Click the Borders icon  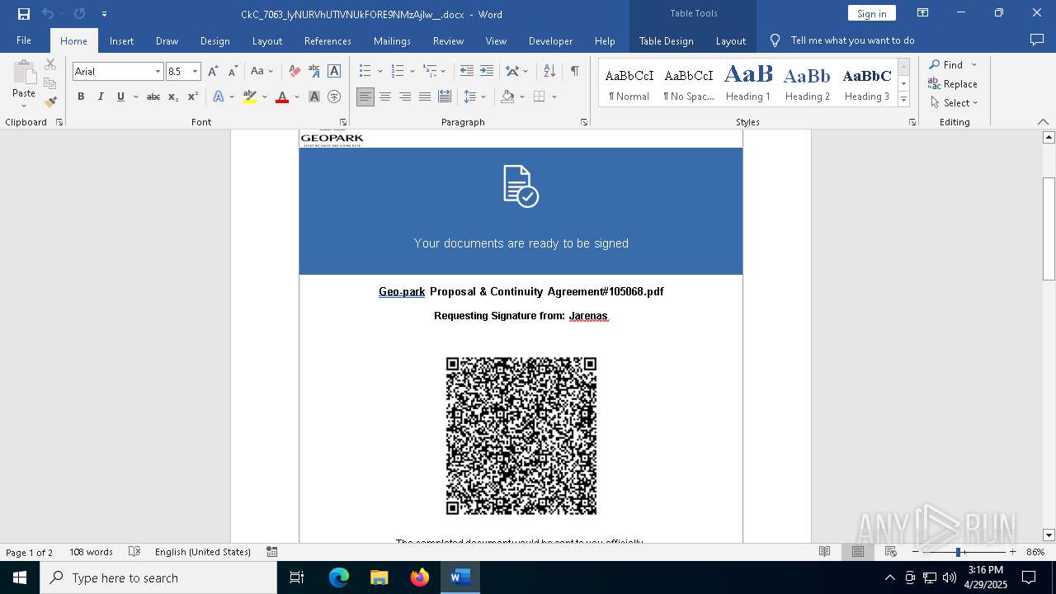pyautogui.click(x=540, y=97)
